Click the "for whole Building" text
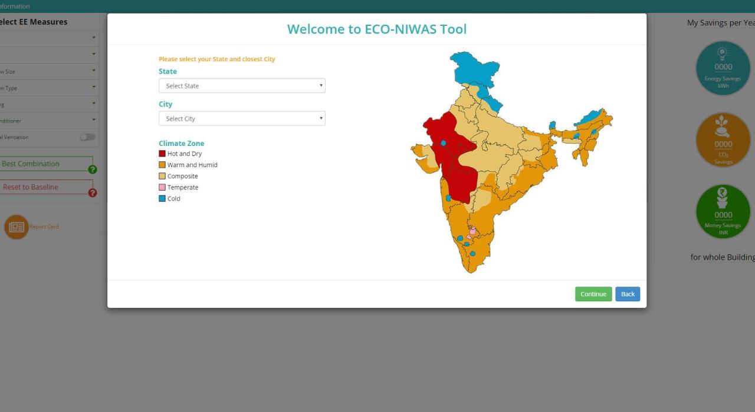755x412 pixels. (723, 257)
